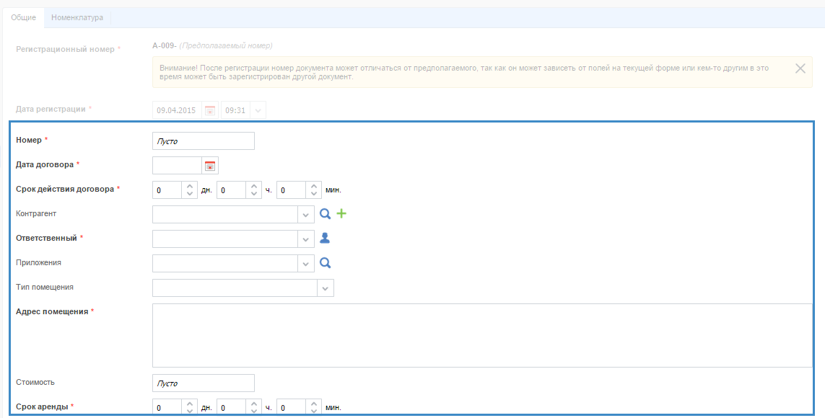Click search icon next to Контрагент
The height and width of the screenshot is (418, 825).
[x=326, y=214]
